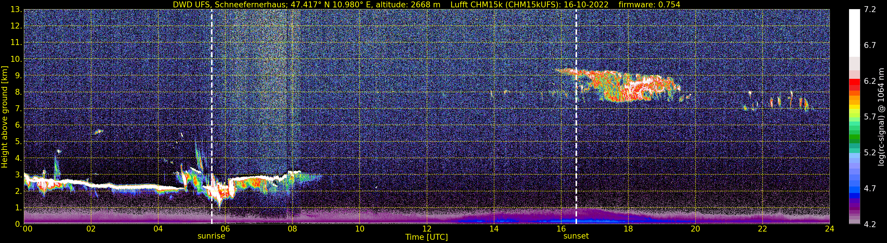This screenshot has height=243, width=887.
Task: Click the 'sunset' label below the axis
Action: 576,236
